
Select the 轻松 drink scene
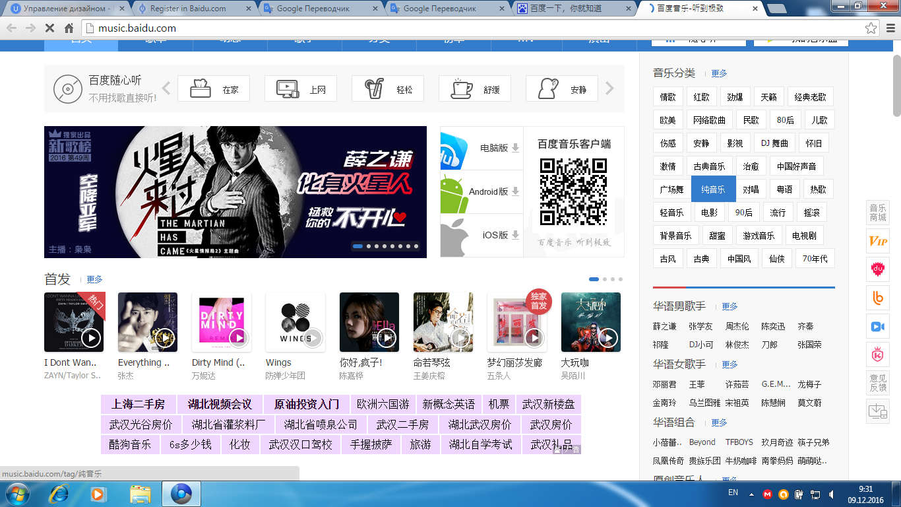388,88
